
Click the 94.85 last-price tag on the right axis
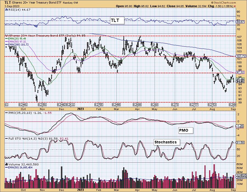[240, 81]
